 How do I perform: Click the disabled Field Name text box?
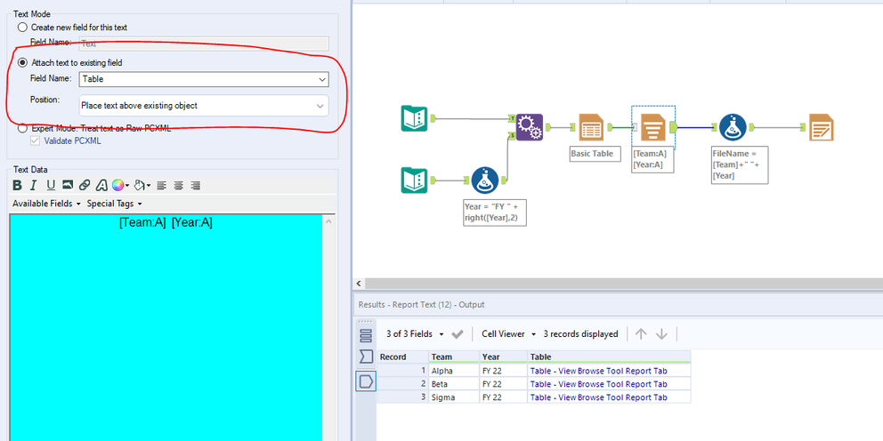pos(204,44)
